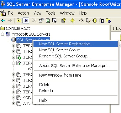Select Console Root in the tree
Image resolution: width=121 pixels, height=113 pixels.
[x=18, y=28]
